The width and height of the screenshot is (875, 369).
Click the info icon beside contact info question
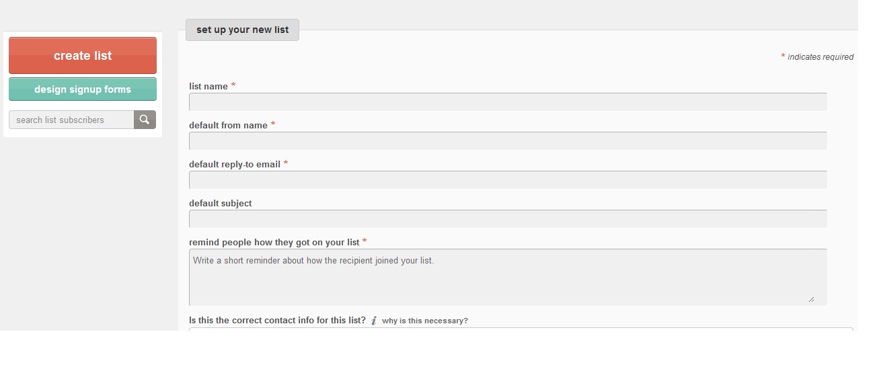[374, 321]
